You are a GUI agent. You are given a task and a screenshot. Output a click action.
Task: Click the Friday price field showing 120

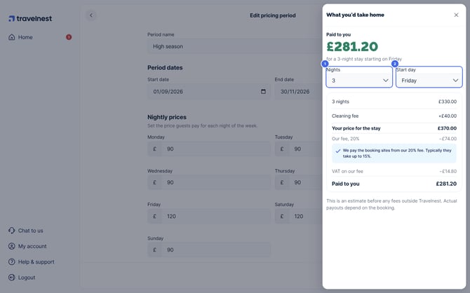[x=209, y=217]
